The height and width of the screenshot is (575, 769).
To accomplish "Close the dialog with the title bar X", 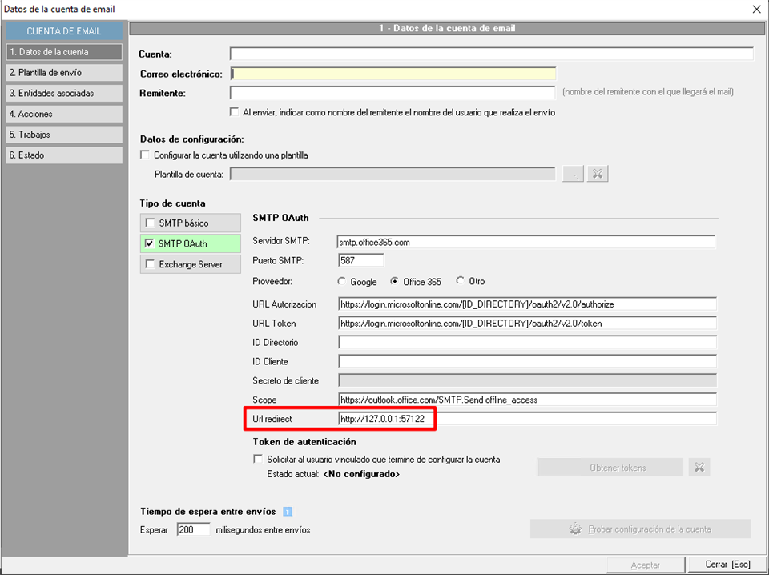I will coord(756,9).
